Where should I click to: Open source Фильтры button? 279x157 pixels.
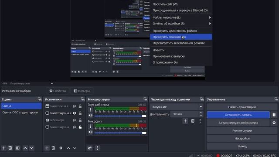point(82,91)
